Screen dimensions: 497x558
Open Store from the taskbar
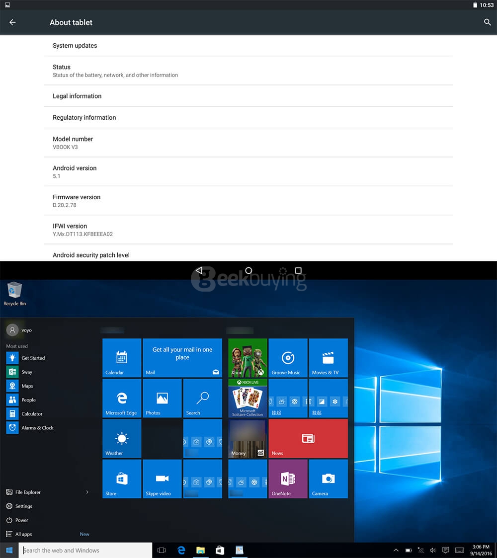[220, 550]
